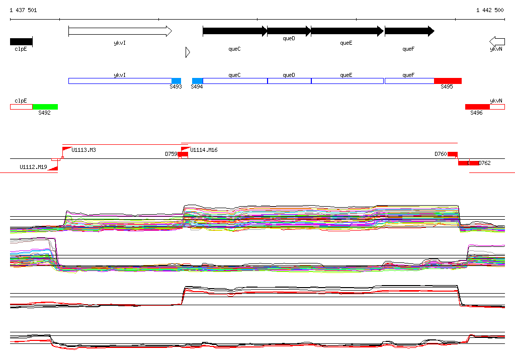
Task: Click the red S495 segment box
Action: 448,81
